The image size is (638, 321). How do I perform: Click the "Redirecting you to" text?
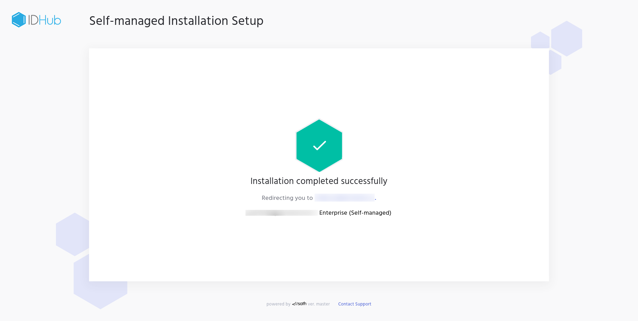point(287,198)
